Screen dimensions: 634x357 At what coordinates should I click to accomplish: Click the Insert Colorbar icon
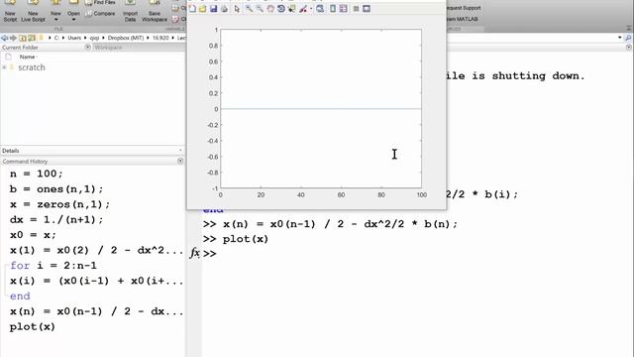coord(333,9)
